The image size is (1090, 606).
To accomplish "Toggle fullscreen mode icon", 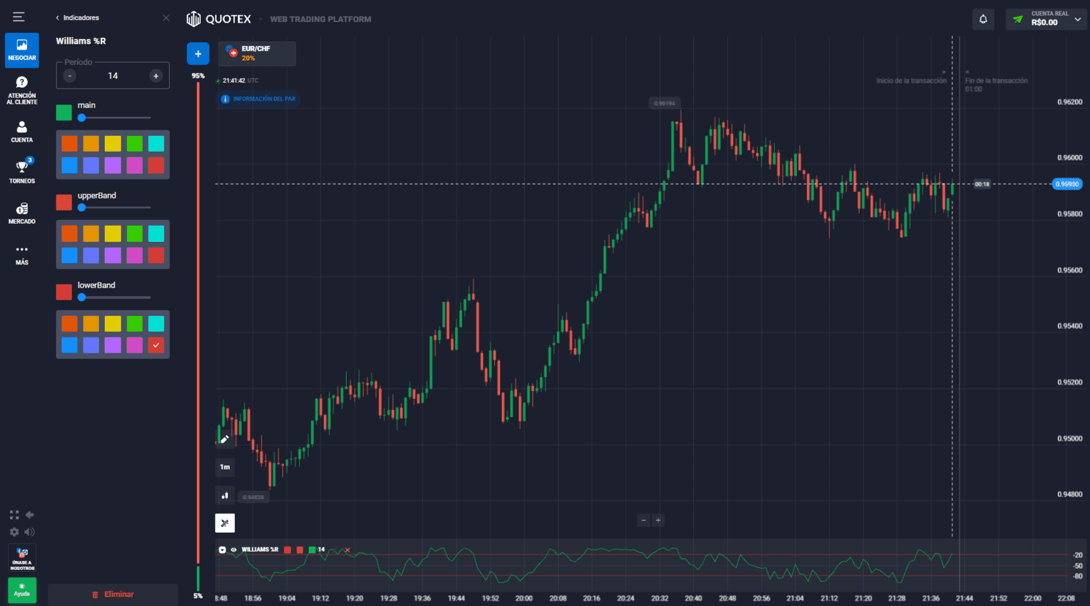I will [x=14, y=515].
